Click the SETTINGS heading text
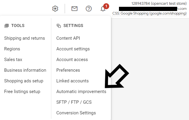The image size is (189, 120). click(73, 26)
